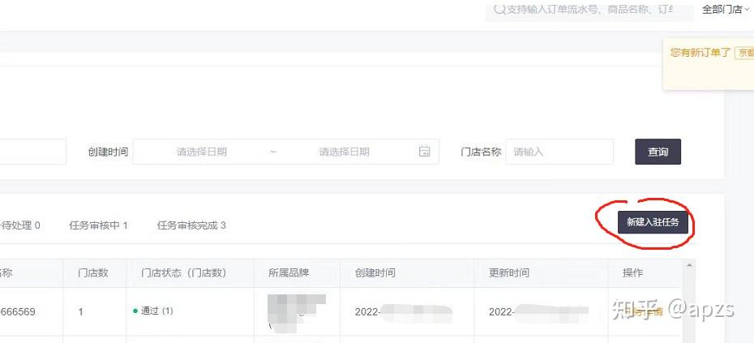This screenshot has width=754, height=343.
Task: Click the partially visible input left of 创建时间
Action: [x=32, y=152]
